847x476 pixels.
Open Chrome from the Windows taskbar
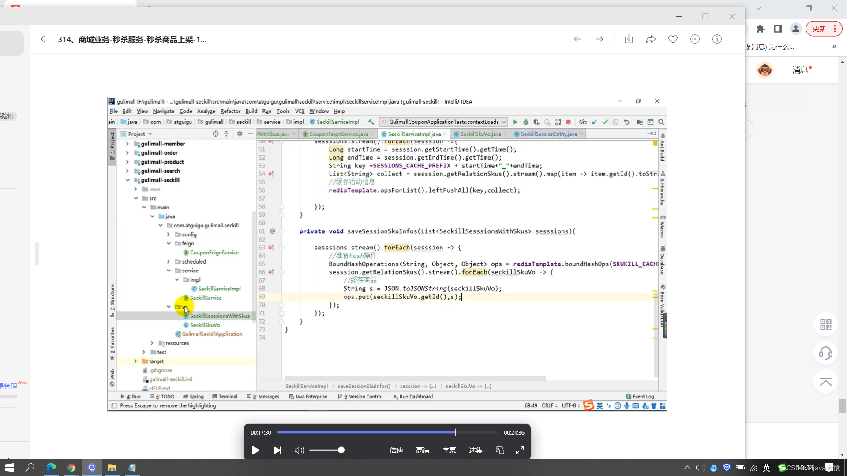pos(71,468)
